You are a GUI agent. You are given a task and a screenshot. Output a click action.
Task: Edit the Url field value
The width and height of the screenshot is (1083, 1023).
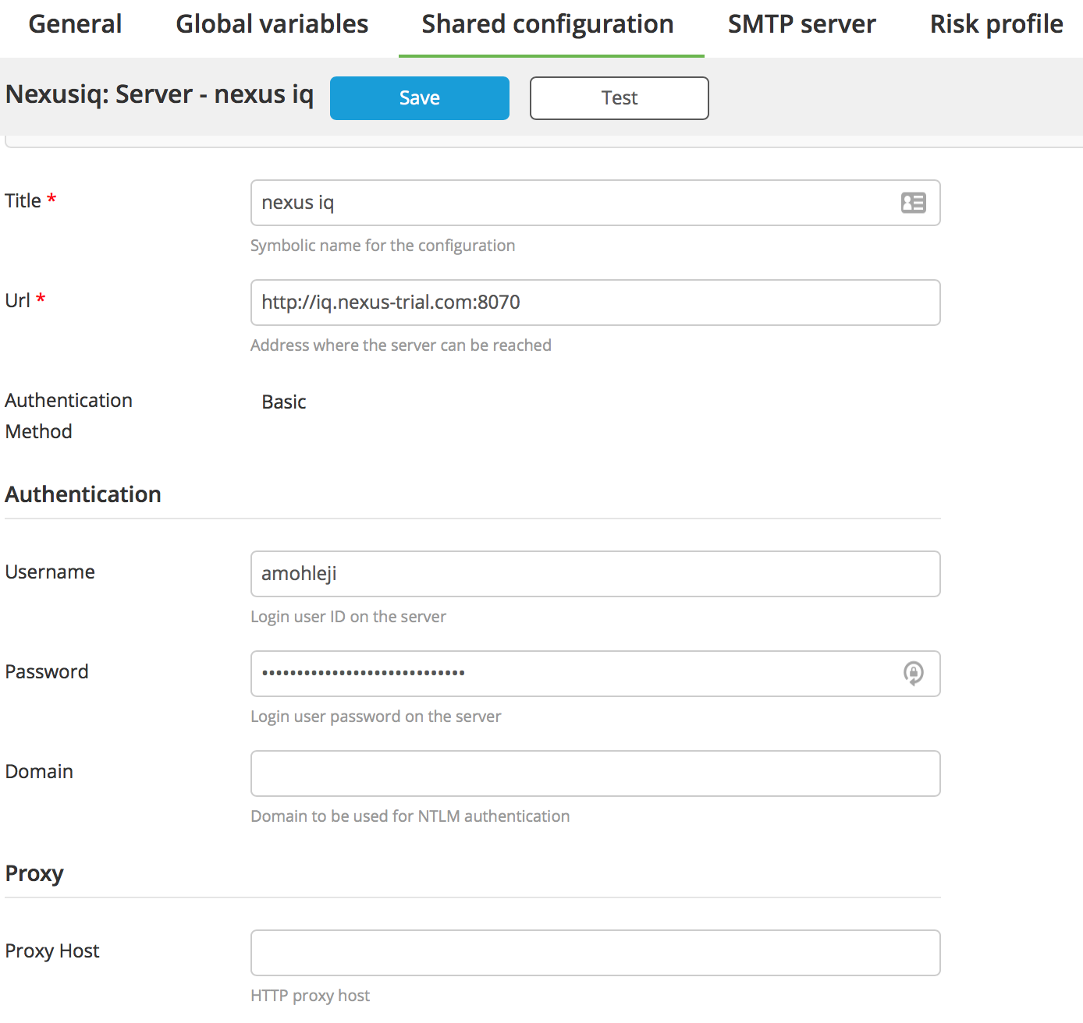click(x=595, y=303)
